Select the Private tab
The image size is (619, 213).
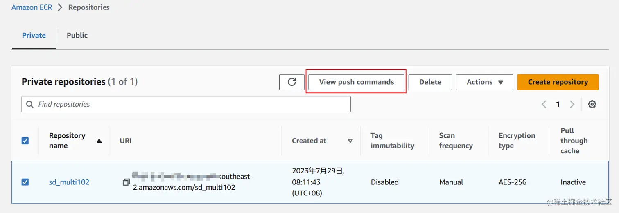pyautogui.click(x=34, y=35)
